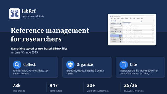
Task: Select the Sadeghifar et al. entry row
Action: tap(138, 42)
